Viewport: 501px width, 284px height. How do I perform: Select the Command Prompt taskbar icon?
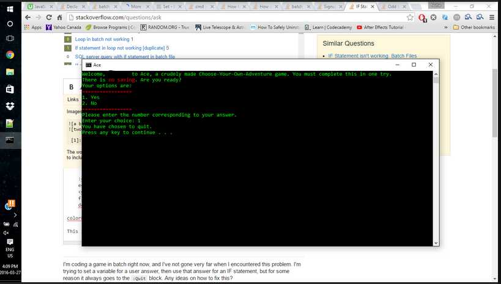click(10, 140)
